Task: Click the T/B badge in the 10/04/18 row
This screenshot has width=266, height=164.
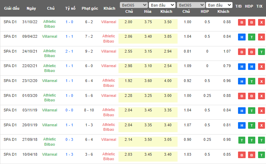Action: (x=242, y=155)
